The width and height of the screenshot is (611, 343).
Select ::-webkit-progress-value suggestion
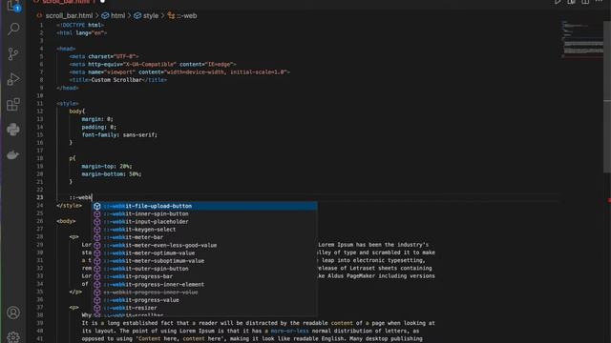204,300
